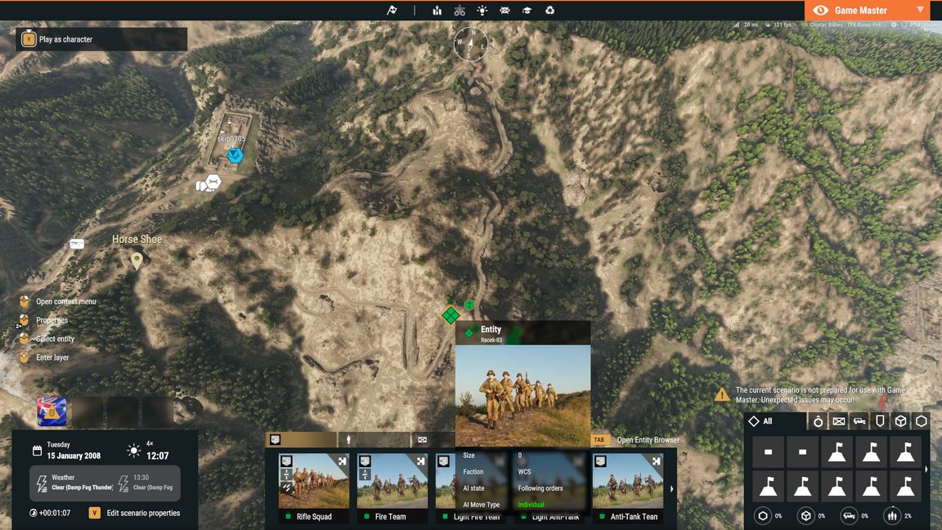
Task: Filter the placed panel by cube icon
Action: (x=900, y=421)
